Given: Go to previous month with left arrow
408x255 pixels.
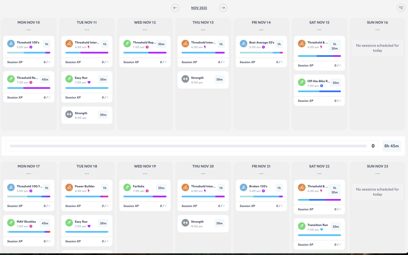Looking at the screenshot, I should click(175, 8).
